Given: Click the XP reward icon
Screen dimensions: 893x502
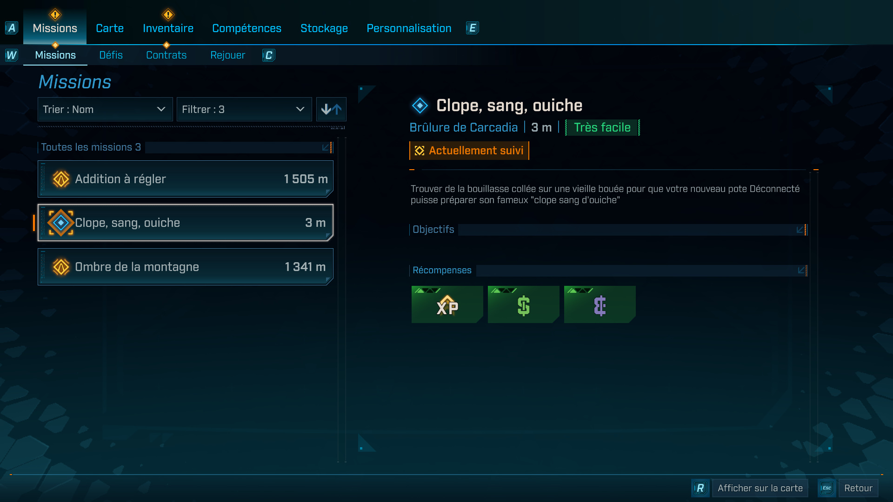Looking at the screenshot, I should [447, 304].
